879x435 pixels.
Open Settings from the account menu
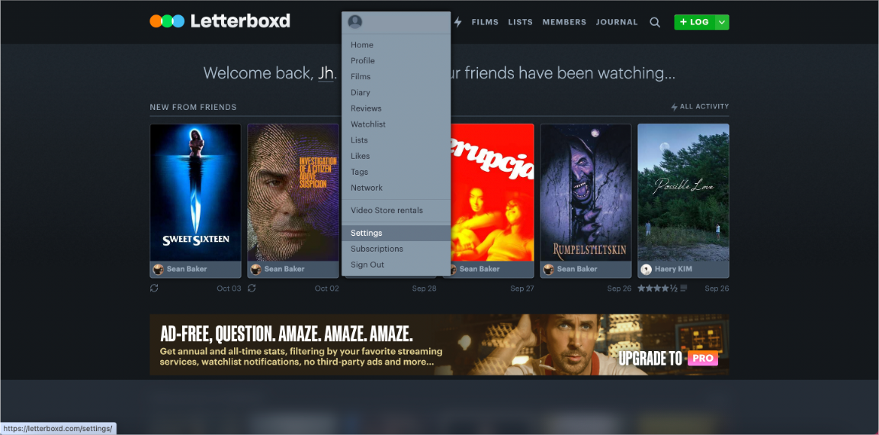[396, 233]
